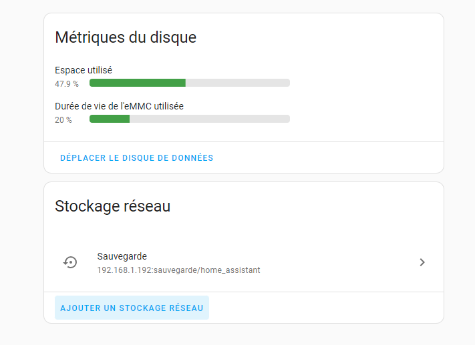This screenshot has height=345, width=475.
Task: Click the Métriques du disque heading
Action: [126, 37]
